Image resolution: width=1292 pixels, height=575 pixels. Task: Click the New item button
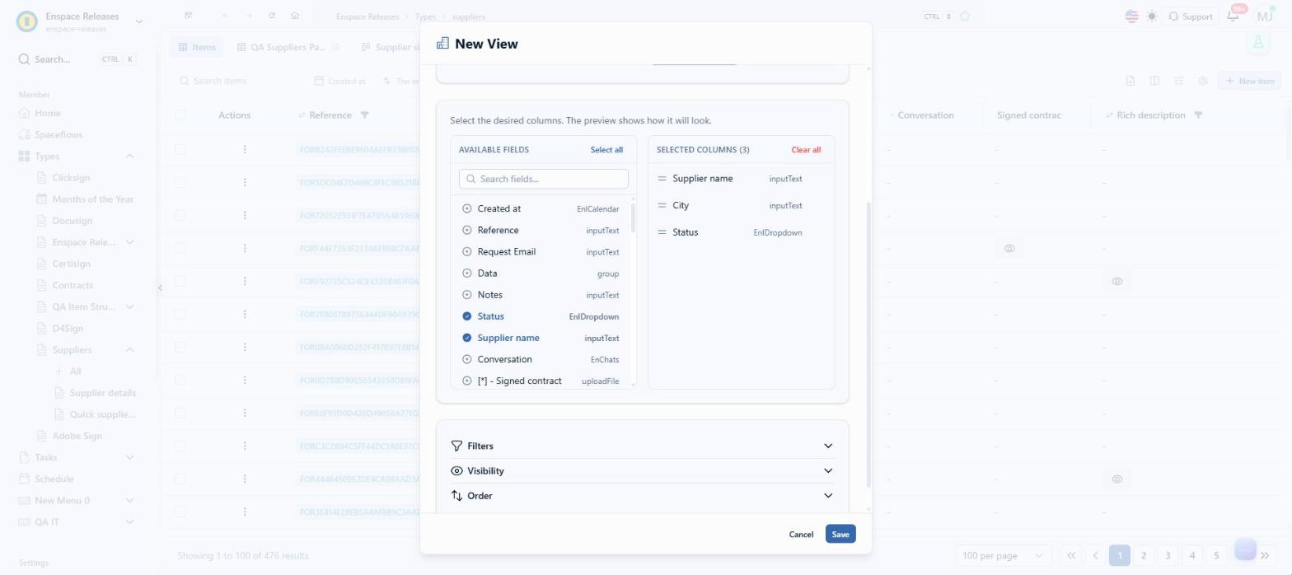coord(1250,81)
